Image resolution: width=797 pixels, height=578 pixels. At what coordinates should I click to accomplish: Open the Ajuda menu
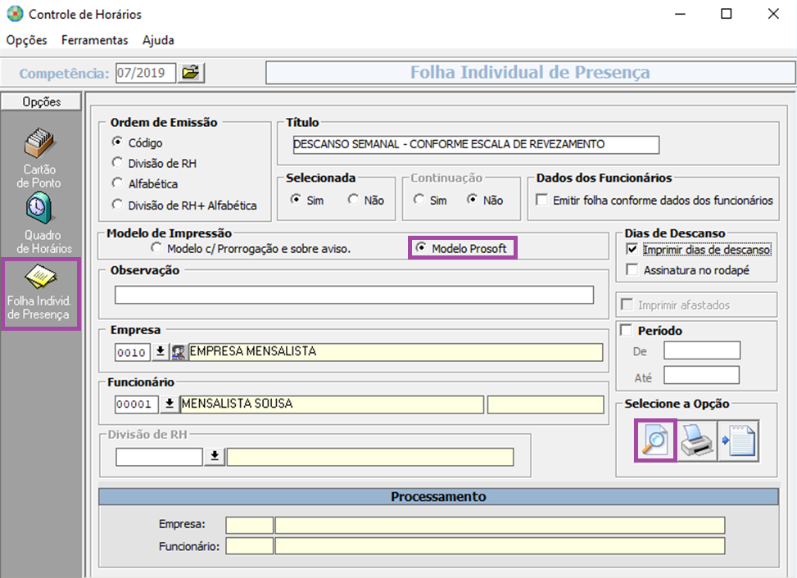coord(158,40)
